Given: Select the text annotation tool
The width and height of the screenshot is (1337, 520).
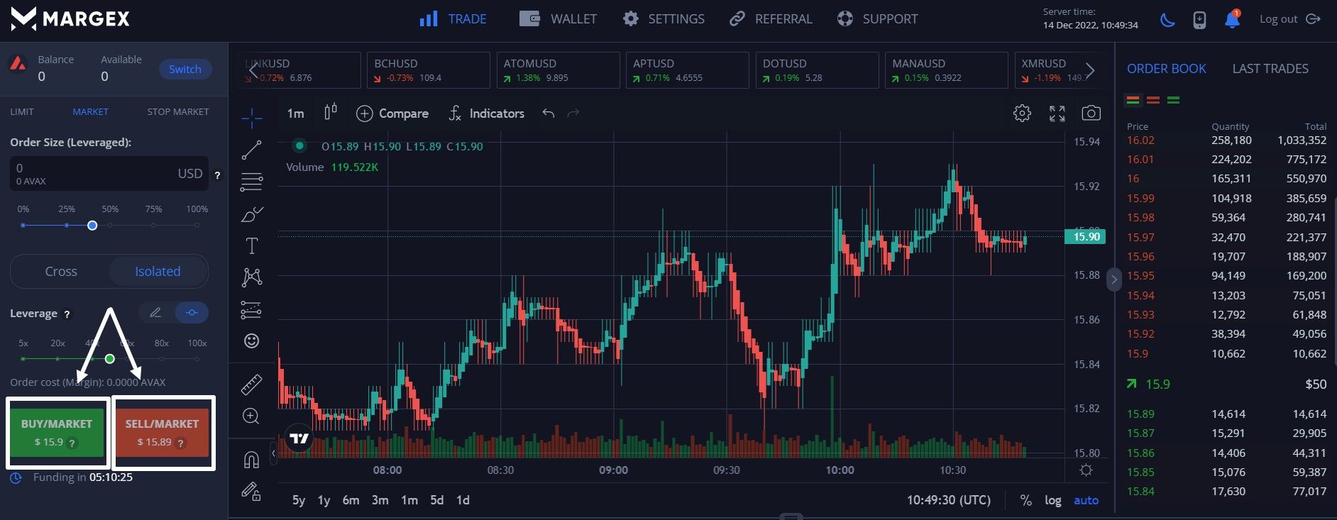Looking at the screenshot, I should coord(251,246).
